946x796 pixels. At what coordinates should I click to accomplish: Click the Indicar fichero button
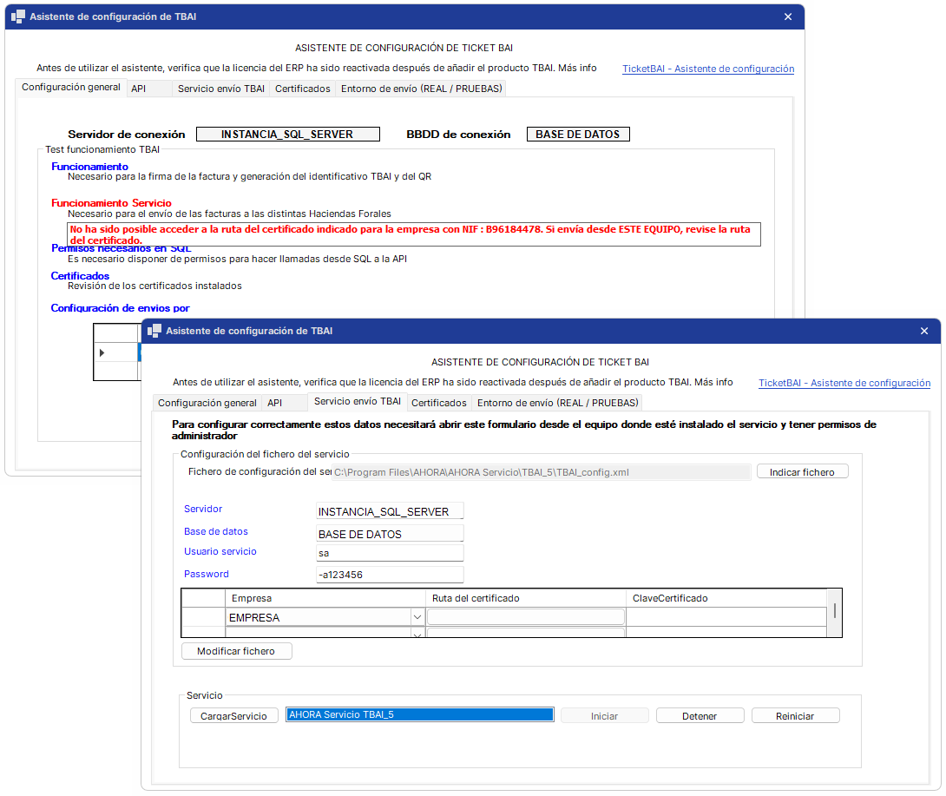point(803,472)
